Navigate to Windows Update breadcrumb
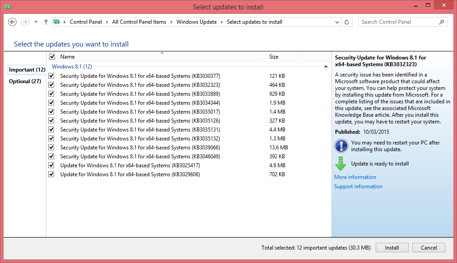This screenshot has width=457, height=263. coord(197,22)
